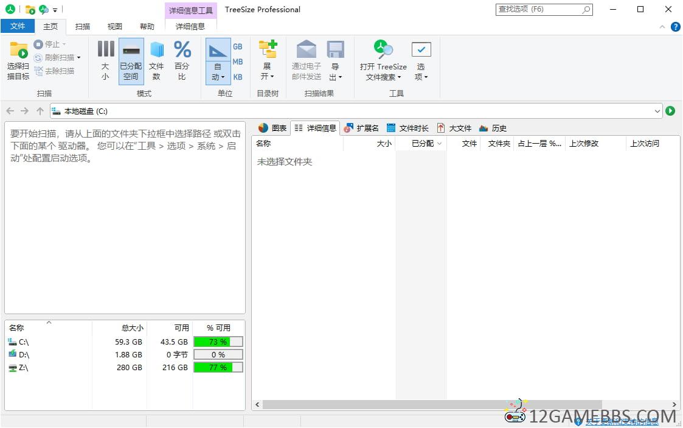Click 去除扫描 in the scan group

point(54,71)
